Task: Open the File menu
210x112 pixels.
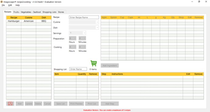Action: (x=3, y=5)
